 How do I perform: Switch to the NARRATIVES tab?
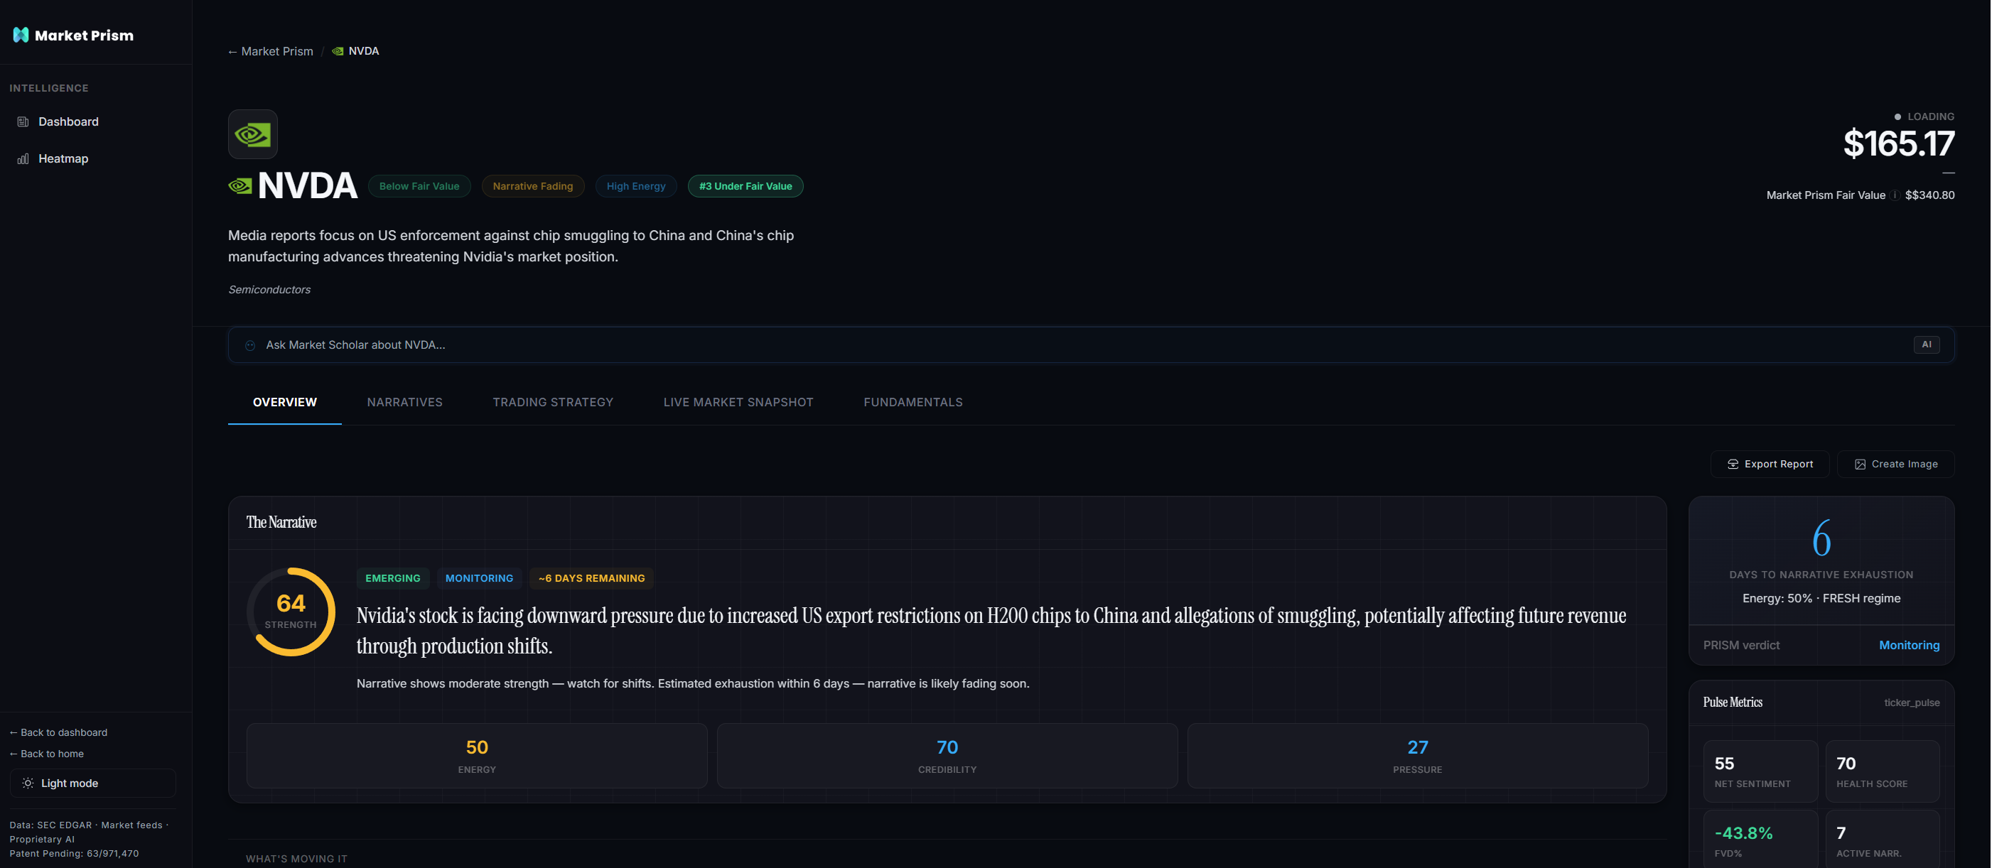[404, 402]
